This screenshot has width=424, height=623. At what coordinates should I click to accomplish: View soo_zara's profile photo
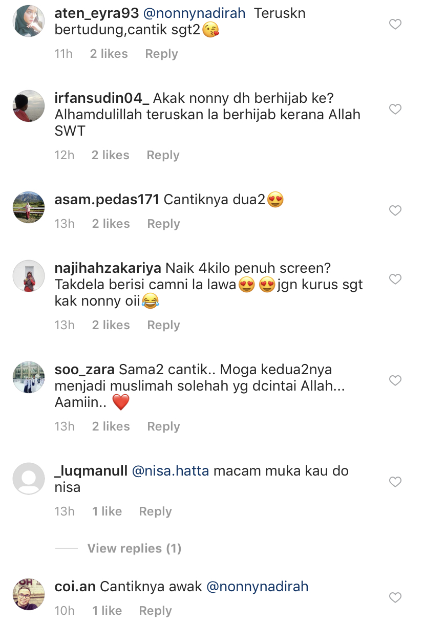coord(29,377)
